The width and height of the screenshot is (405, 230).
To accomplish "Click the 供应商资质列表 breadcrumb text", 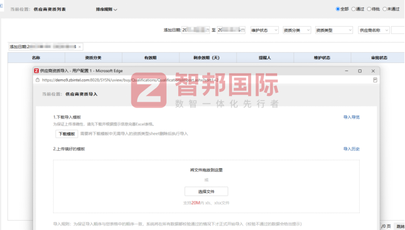I will pyautogui.click(x=50, y=9).
